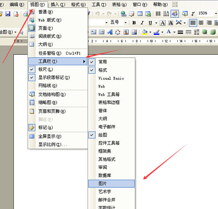Show 文档结构图 document map
Viewport: 218px width, 209px height.
click(58, 95)
